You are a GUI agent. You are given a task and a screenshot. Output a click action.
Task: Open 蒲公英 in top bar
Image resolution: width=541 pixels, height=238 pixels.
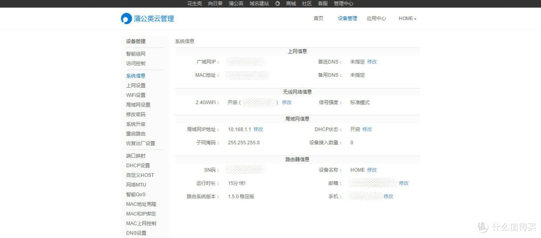pos(236,4)
